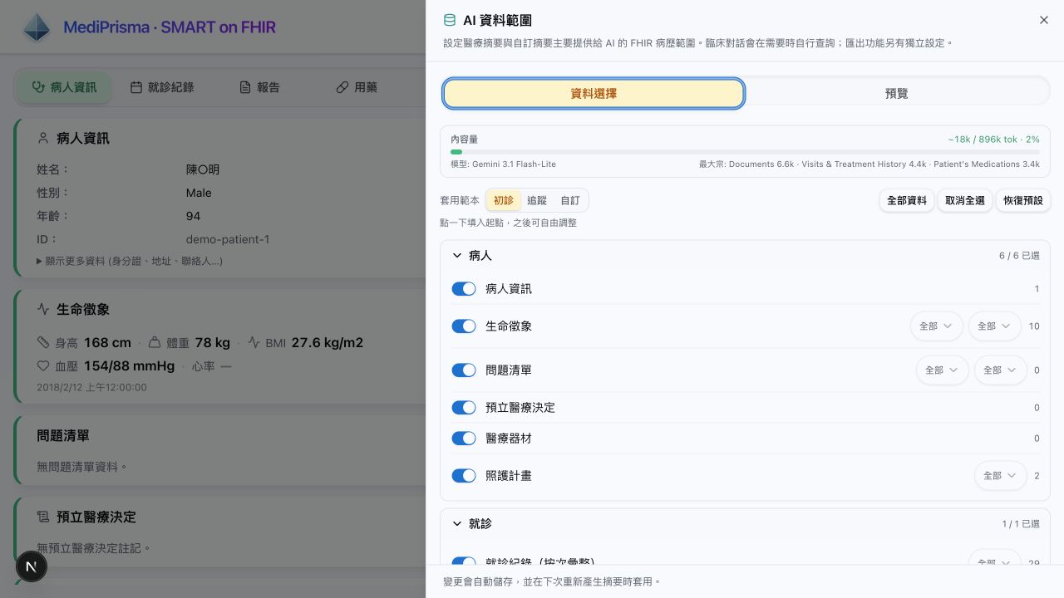Switch to the 預覽 tab
Image resolution: width=1064 pixels, height=598 pixels.
tap(897, 94)
